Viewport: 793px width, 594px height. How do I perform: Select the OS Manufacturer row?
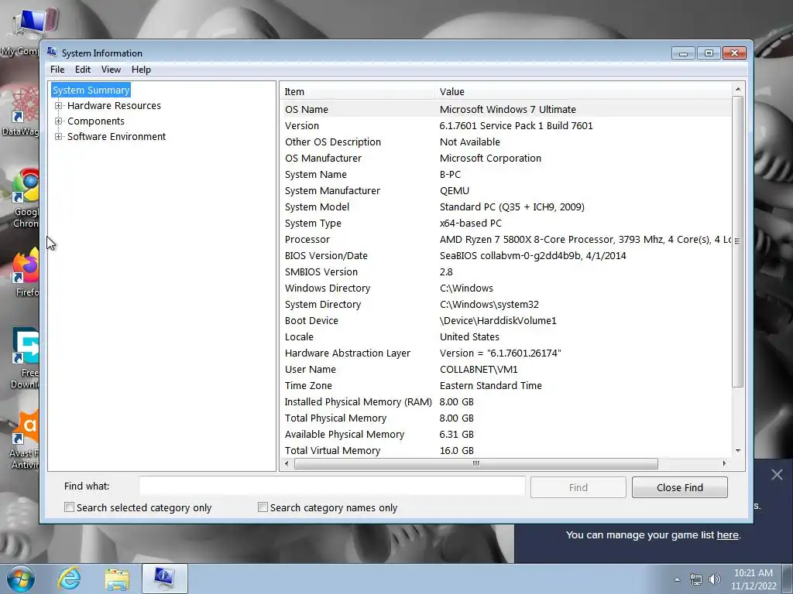[506, 158]
